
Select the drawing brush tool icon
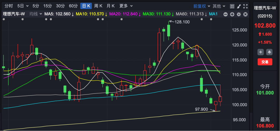[239, 6]
